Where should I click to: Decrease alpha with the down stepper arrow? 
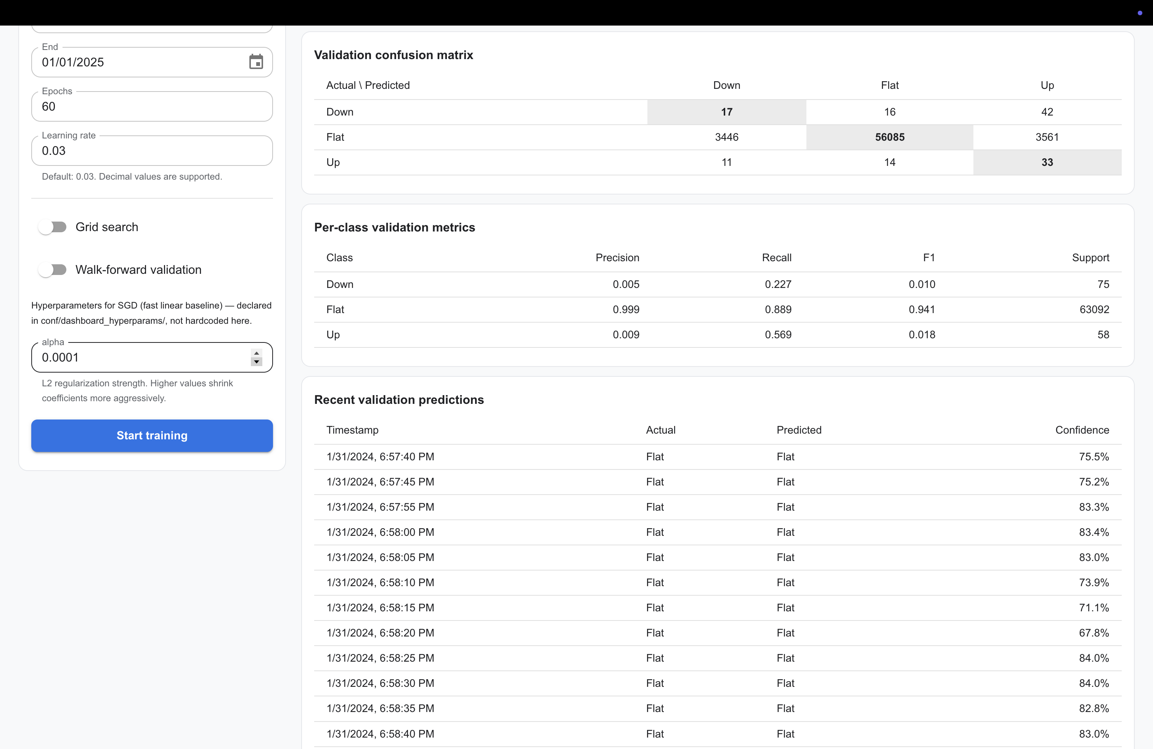coord(256,362)
